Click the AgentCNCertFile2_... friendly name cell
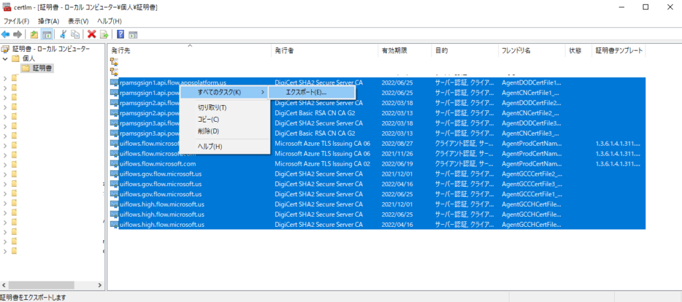Image resolution: width=682 pixels, height=302 pixels. coord(531,113)
